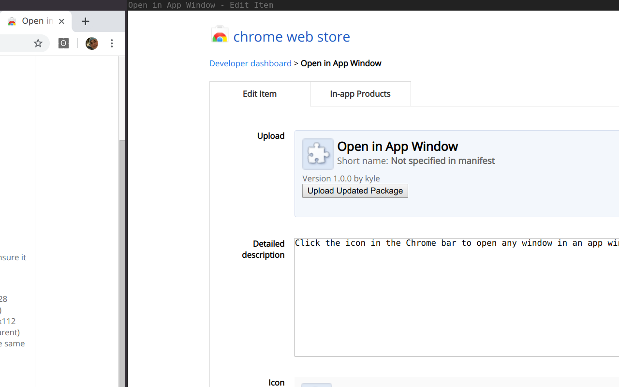This screenshot has height=387, width=619.
Task: Click the Open in App Window extension toolbar icon
Action: 63,43
